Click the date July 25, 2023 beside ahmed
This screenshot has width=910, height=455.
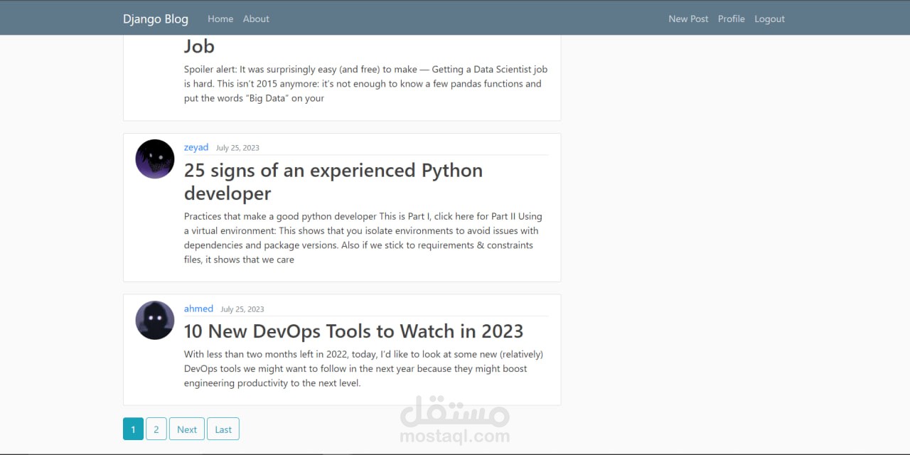tap(242, 309)
